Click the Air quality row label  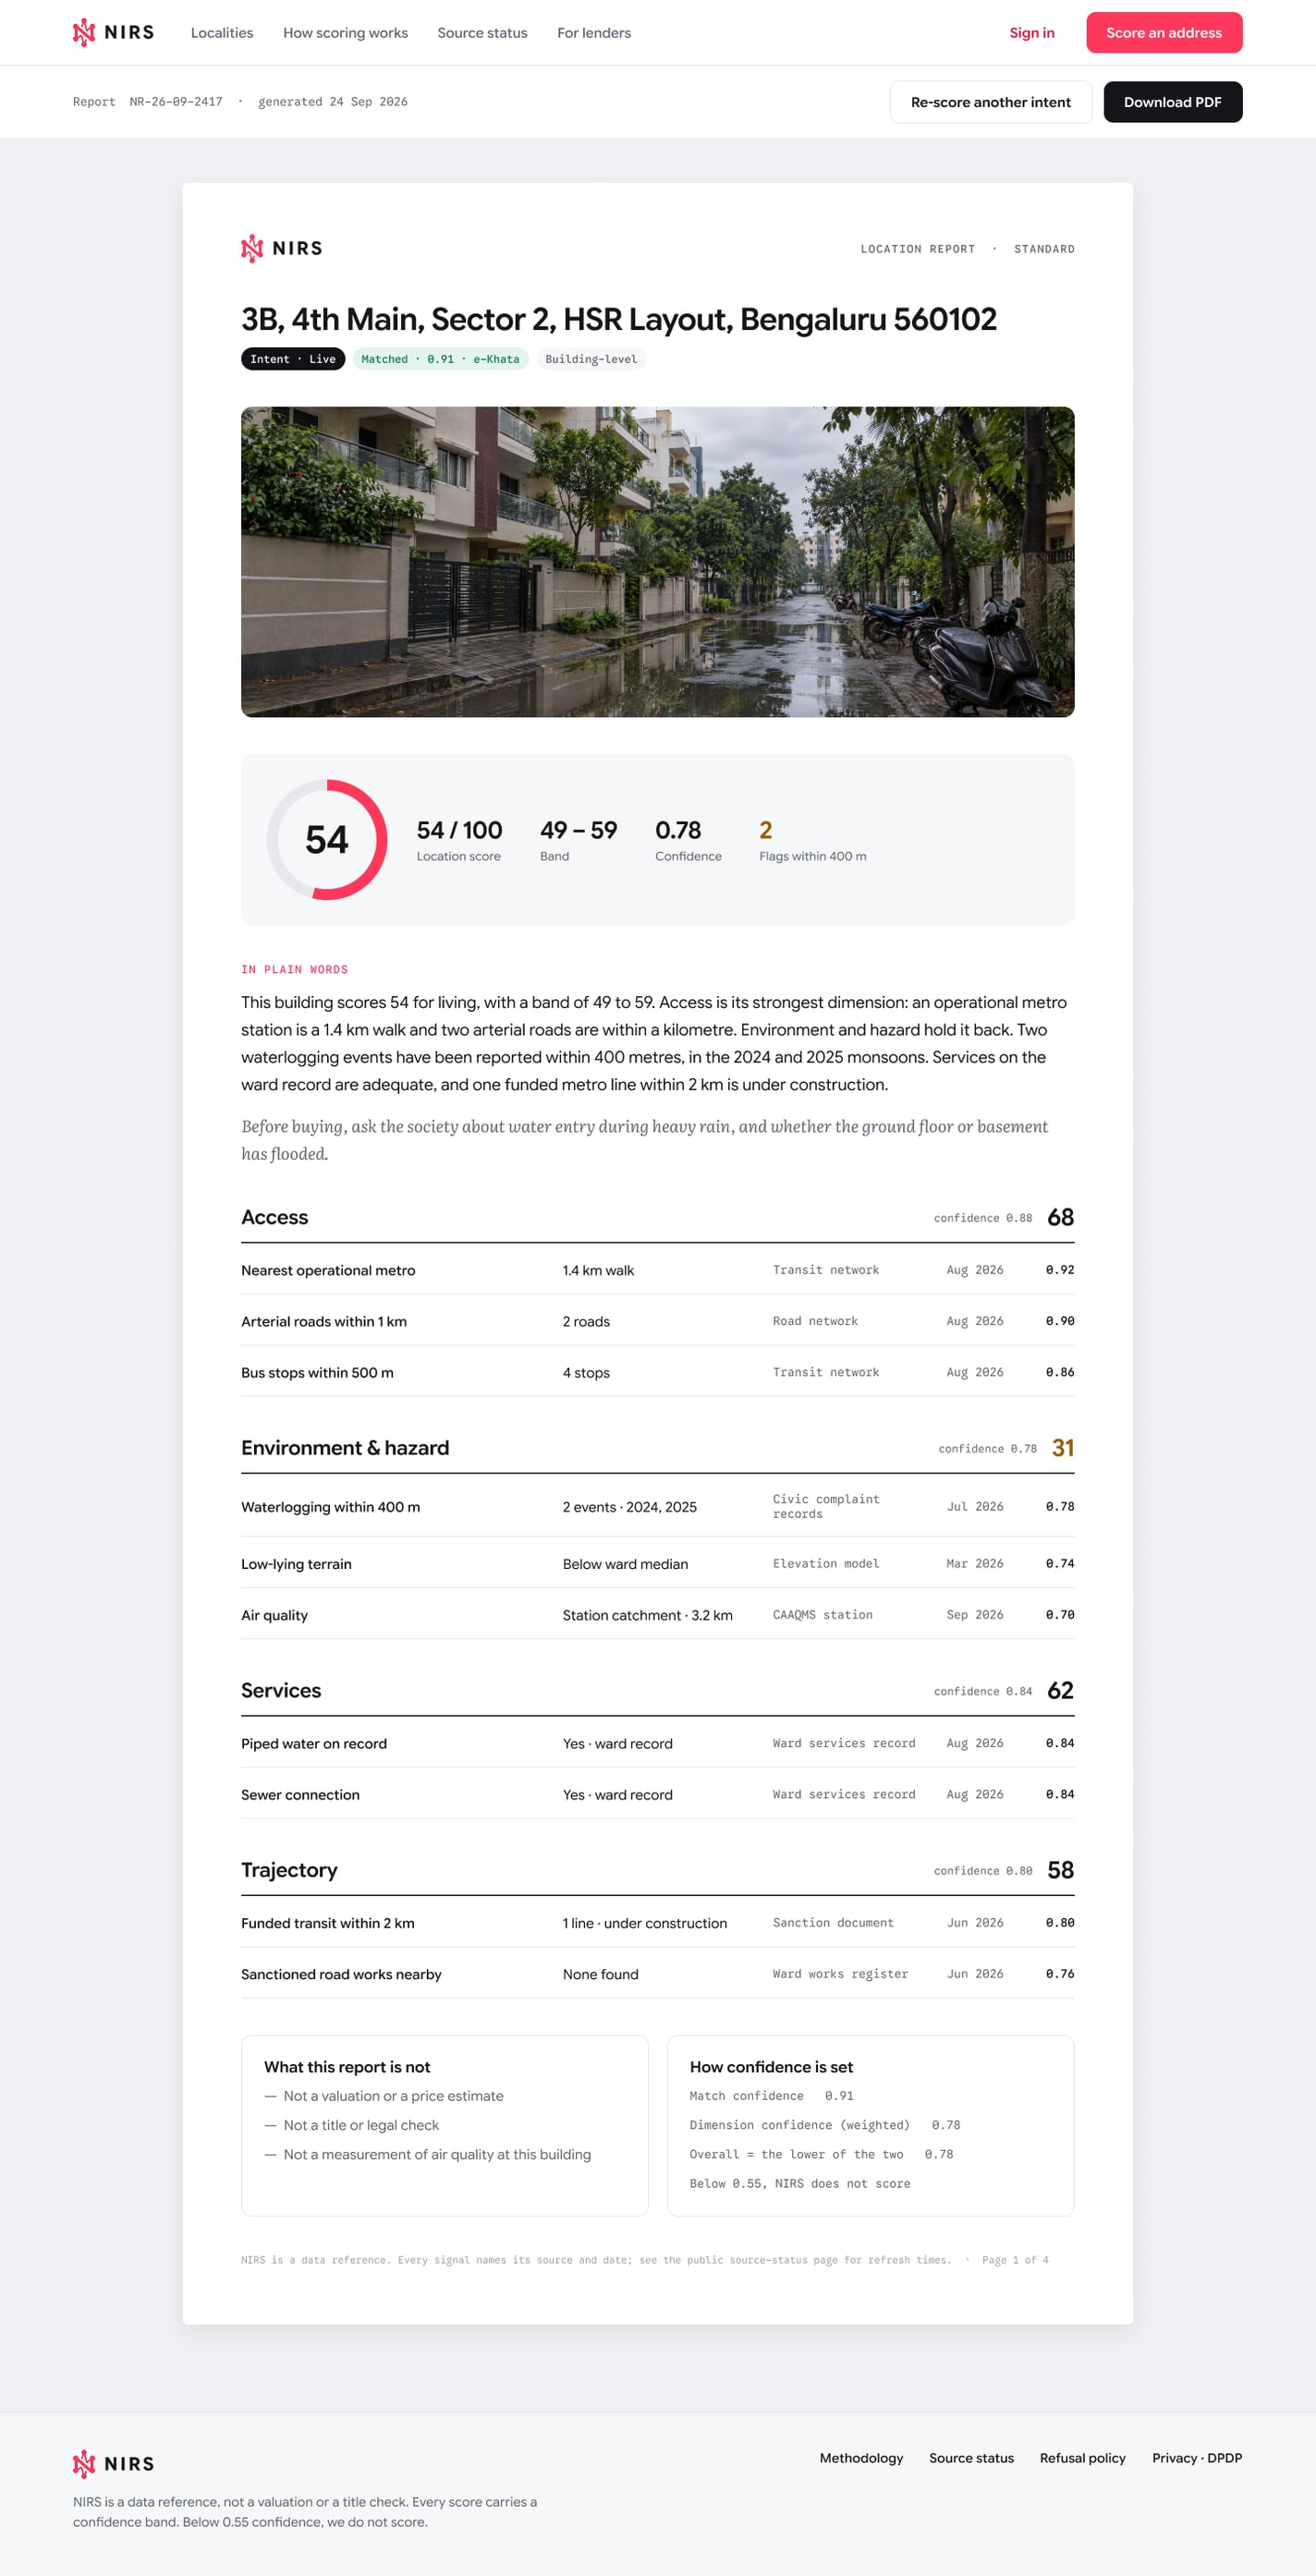pos(274,1615)
